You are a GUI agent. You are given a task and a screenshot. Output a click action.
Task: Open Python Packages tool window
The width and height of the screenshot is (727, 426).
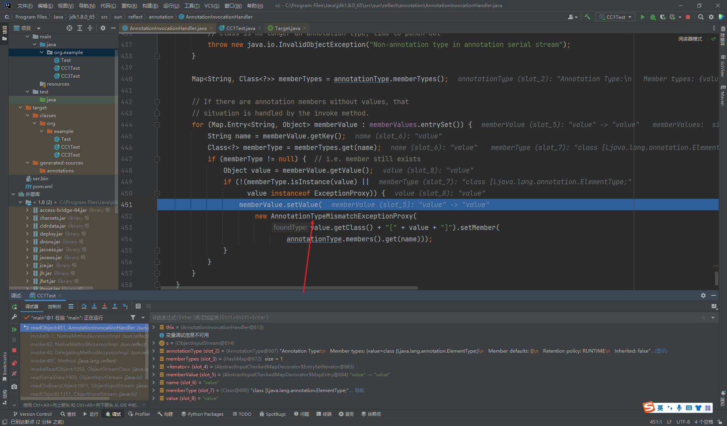[x=202, y=414]
